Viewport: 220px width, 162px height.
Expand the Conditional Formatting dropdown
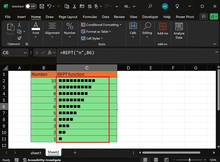[x=101, y=25]
